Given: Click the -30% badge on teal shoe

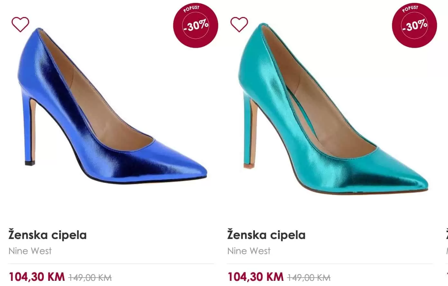Looking at the screenshot, I should point(415,26).
